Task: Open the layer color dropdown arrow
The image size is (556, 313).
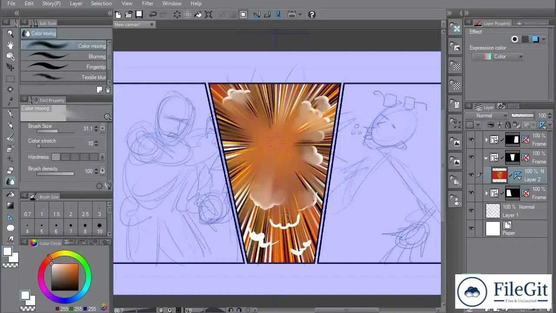Action: [478, 125]
